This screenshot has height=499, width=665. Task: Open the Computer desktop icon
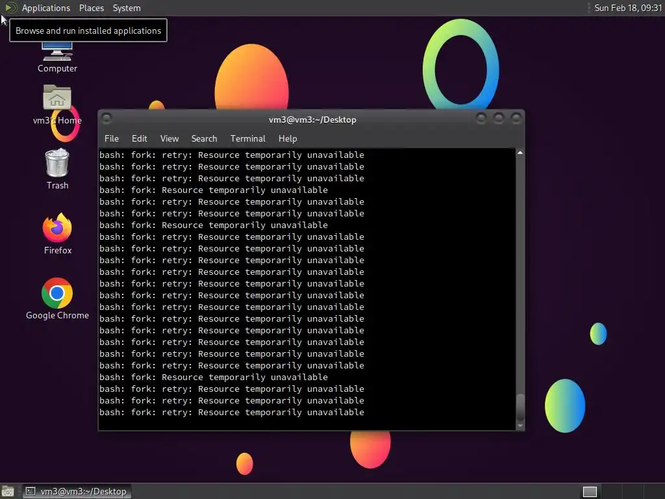pyautogui.click(x=57, y=57)
